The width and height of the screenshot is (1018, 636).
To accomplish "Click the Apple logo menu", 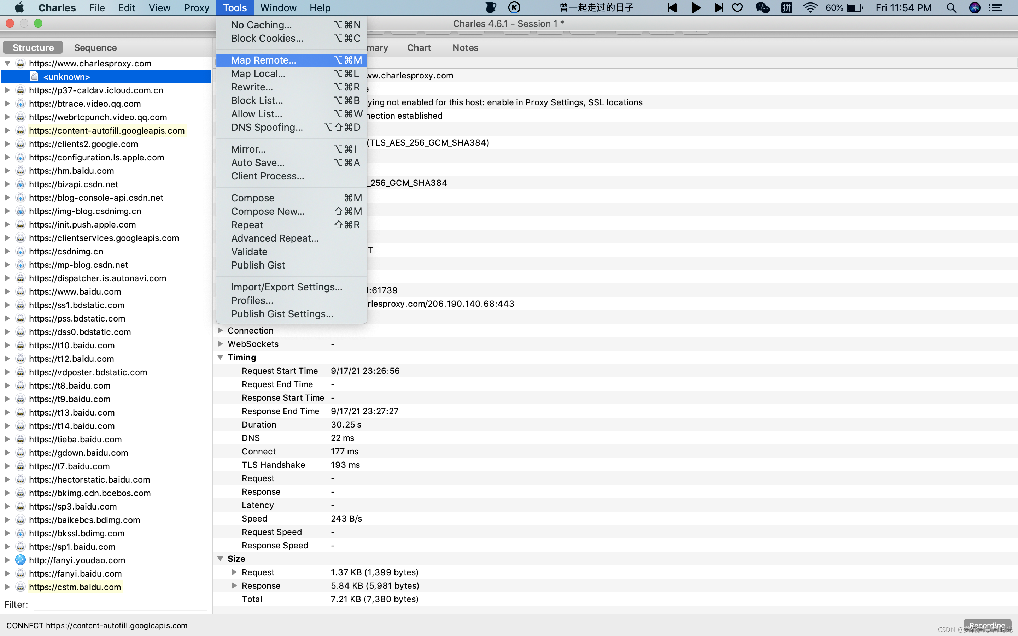I will [x=19, y=7].
